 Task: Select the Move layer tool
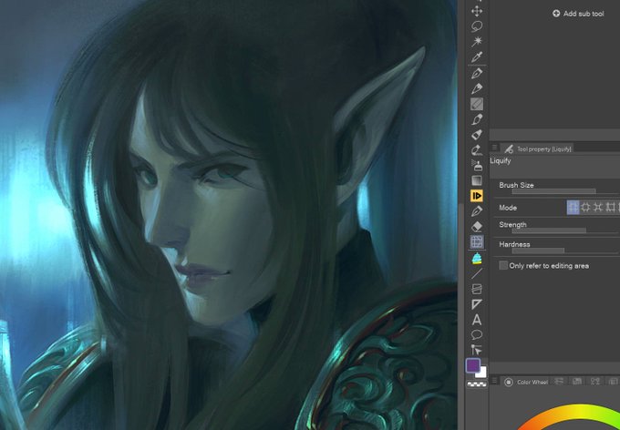click(x=477, y=11)
